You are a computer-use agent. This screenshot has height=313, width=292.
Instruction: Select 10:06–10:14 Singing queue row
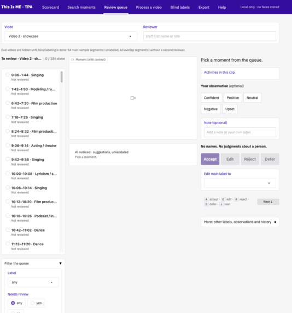(32, 190)
